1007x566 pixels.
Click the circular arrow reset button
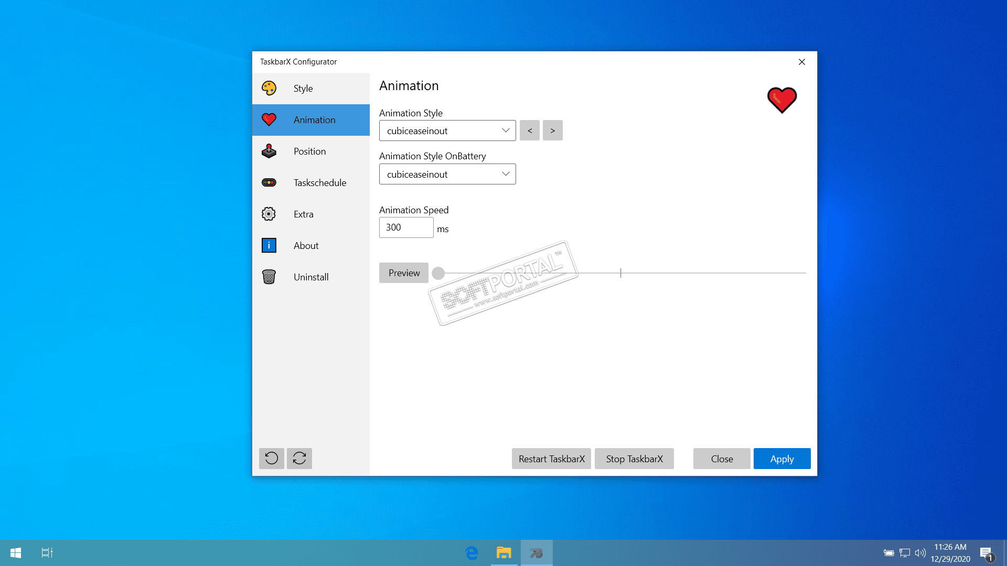point(272,459)
